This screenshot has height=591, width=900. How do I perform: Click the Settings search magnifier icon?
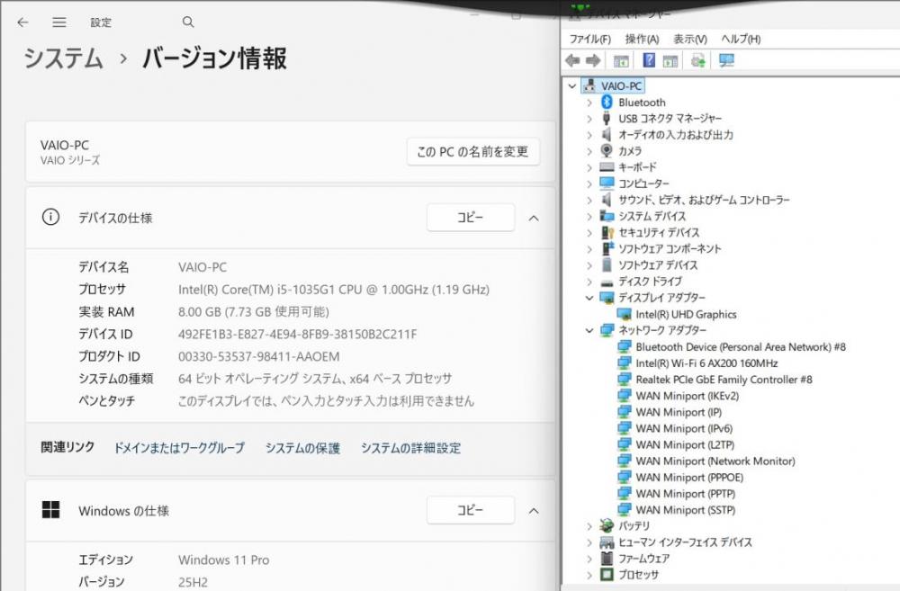tap(188, 22)
